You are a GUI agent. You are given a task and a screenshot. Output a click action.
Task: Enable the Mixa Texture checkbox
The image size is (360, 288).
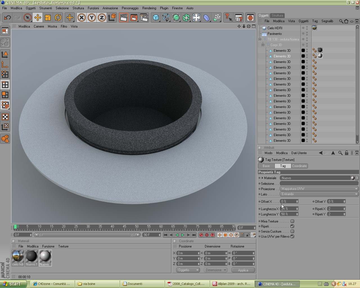click(292, 221)
